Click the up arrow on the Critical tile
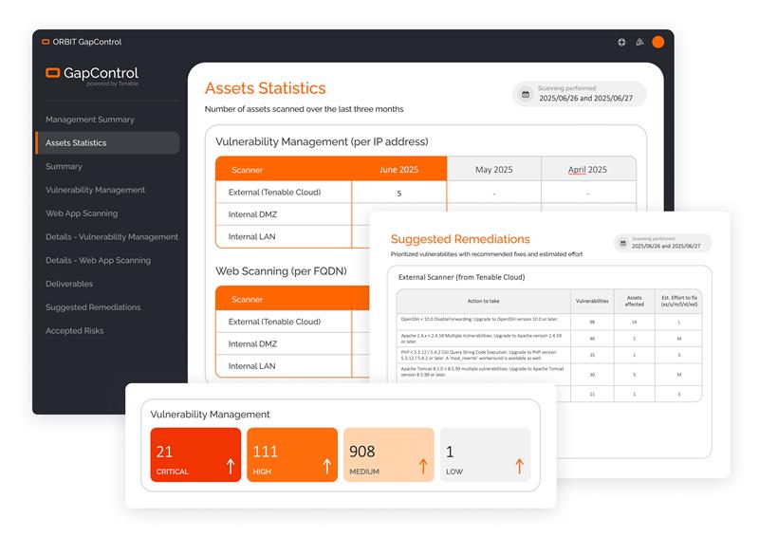 [230, 466]
